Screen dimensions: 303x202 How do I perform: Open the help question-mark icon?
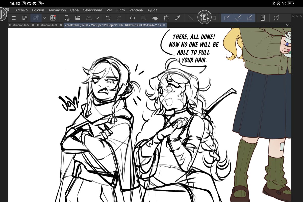276,18
